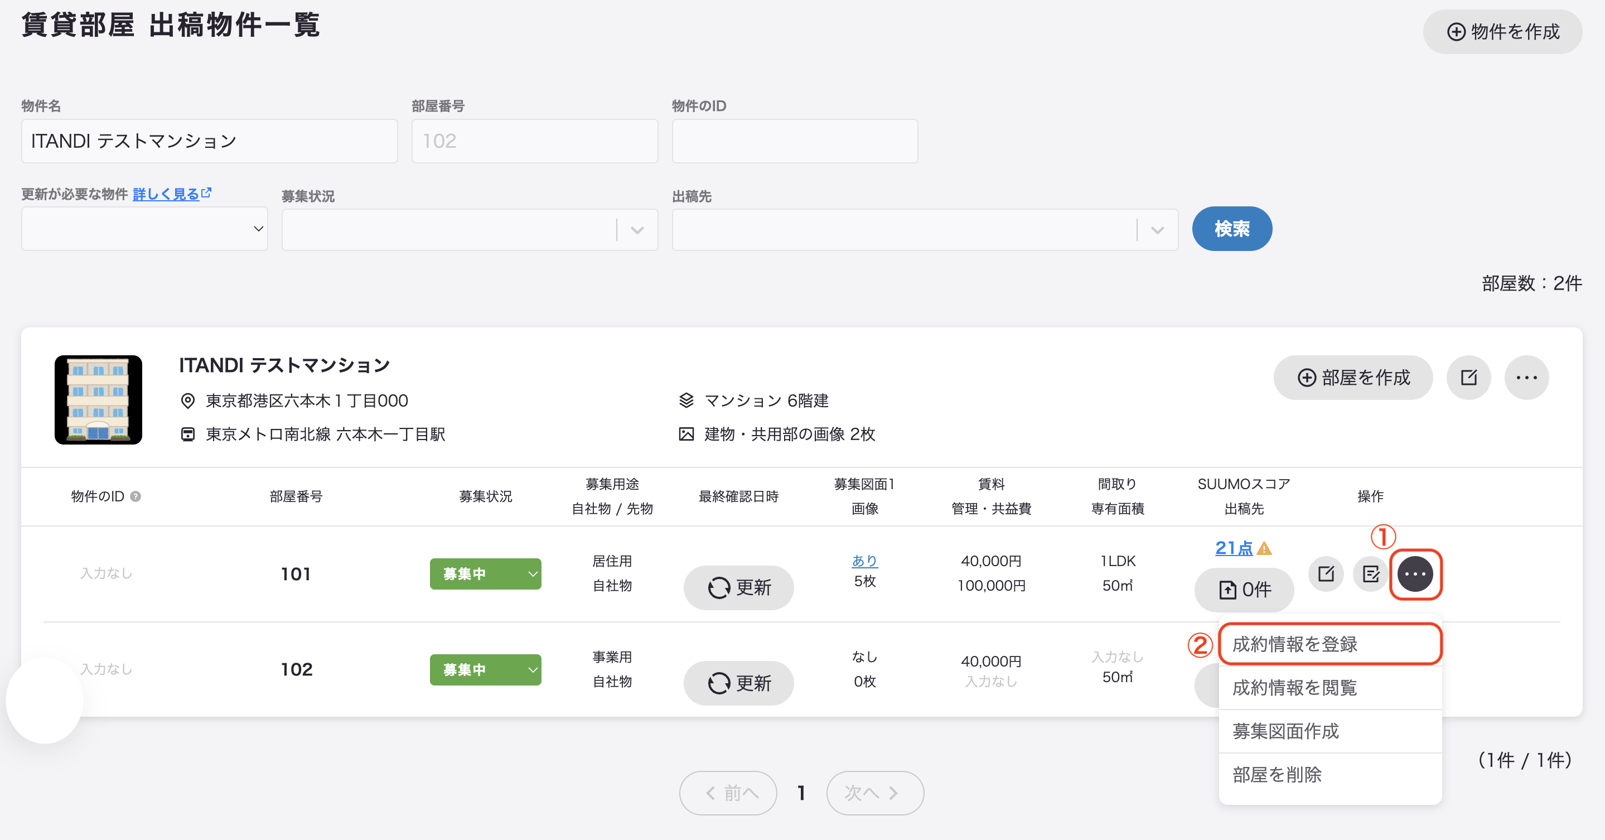Click the 部屋番号 search field

click(x=535, y=142)
